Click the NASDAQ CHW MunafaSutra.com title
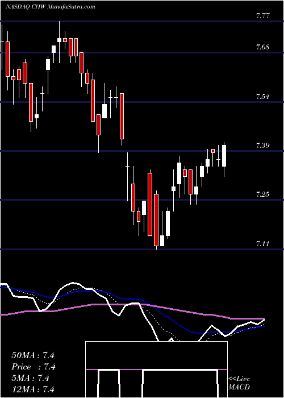Image resolution: width=284 pixels, height=398 pixels. tap(50, 7)
